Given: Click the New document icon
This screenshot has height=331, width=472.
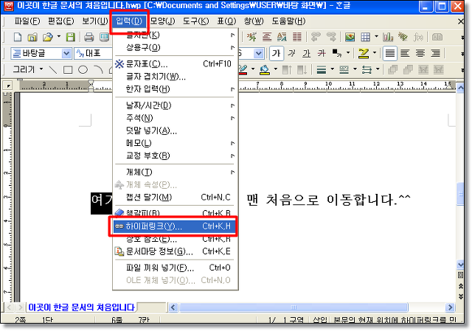Looking at the screenshot, I should click(18, 37).
